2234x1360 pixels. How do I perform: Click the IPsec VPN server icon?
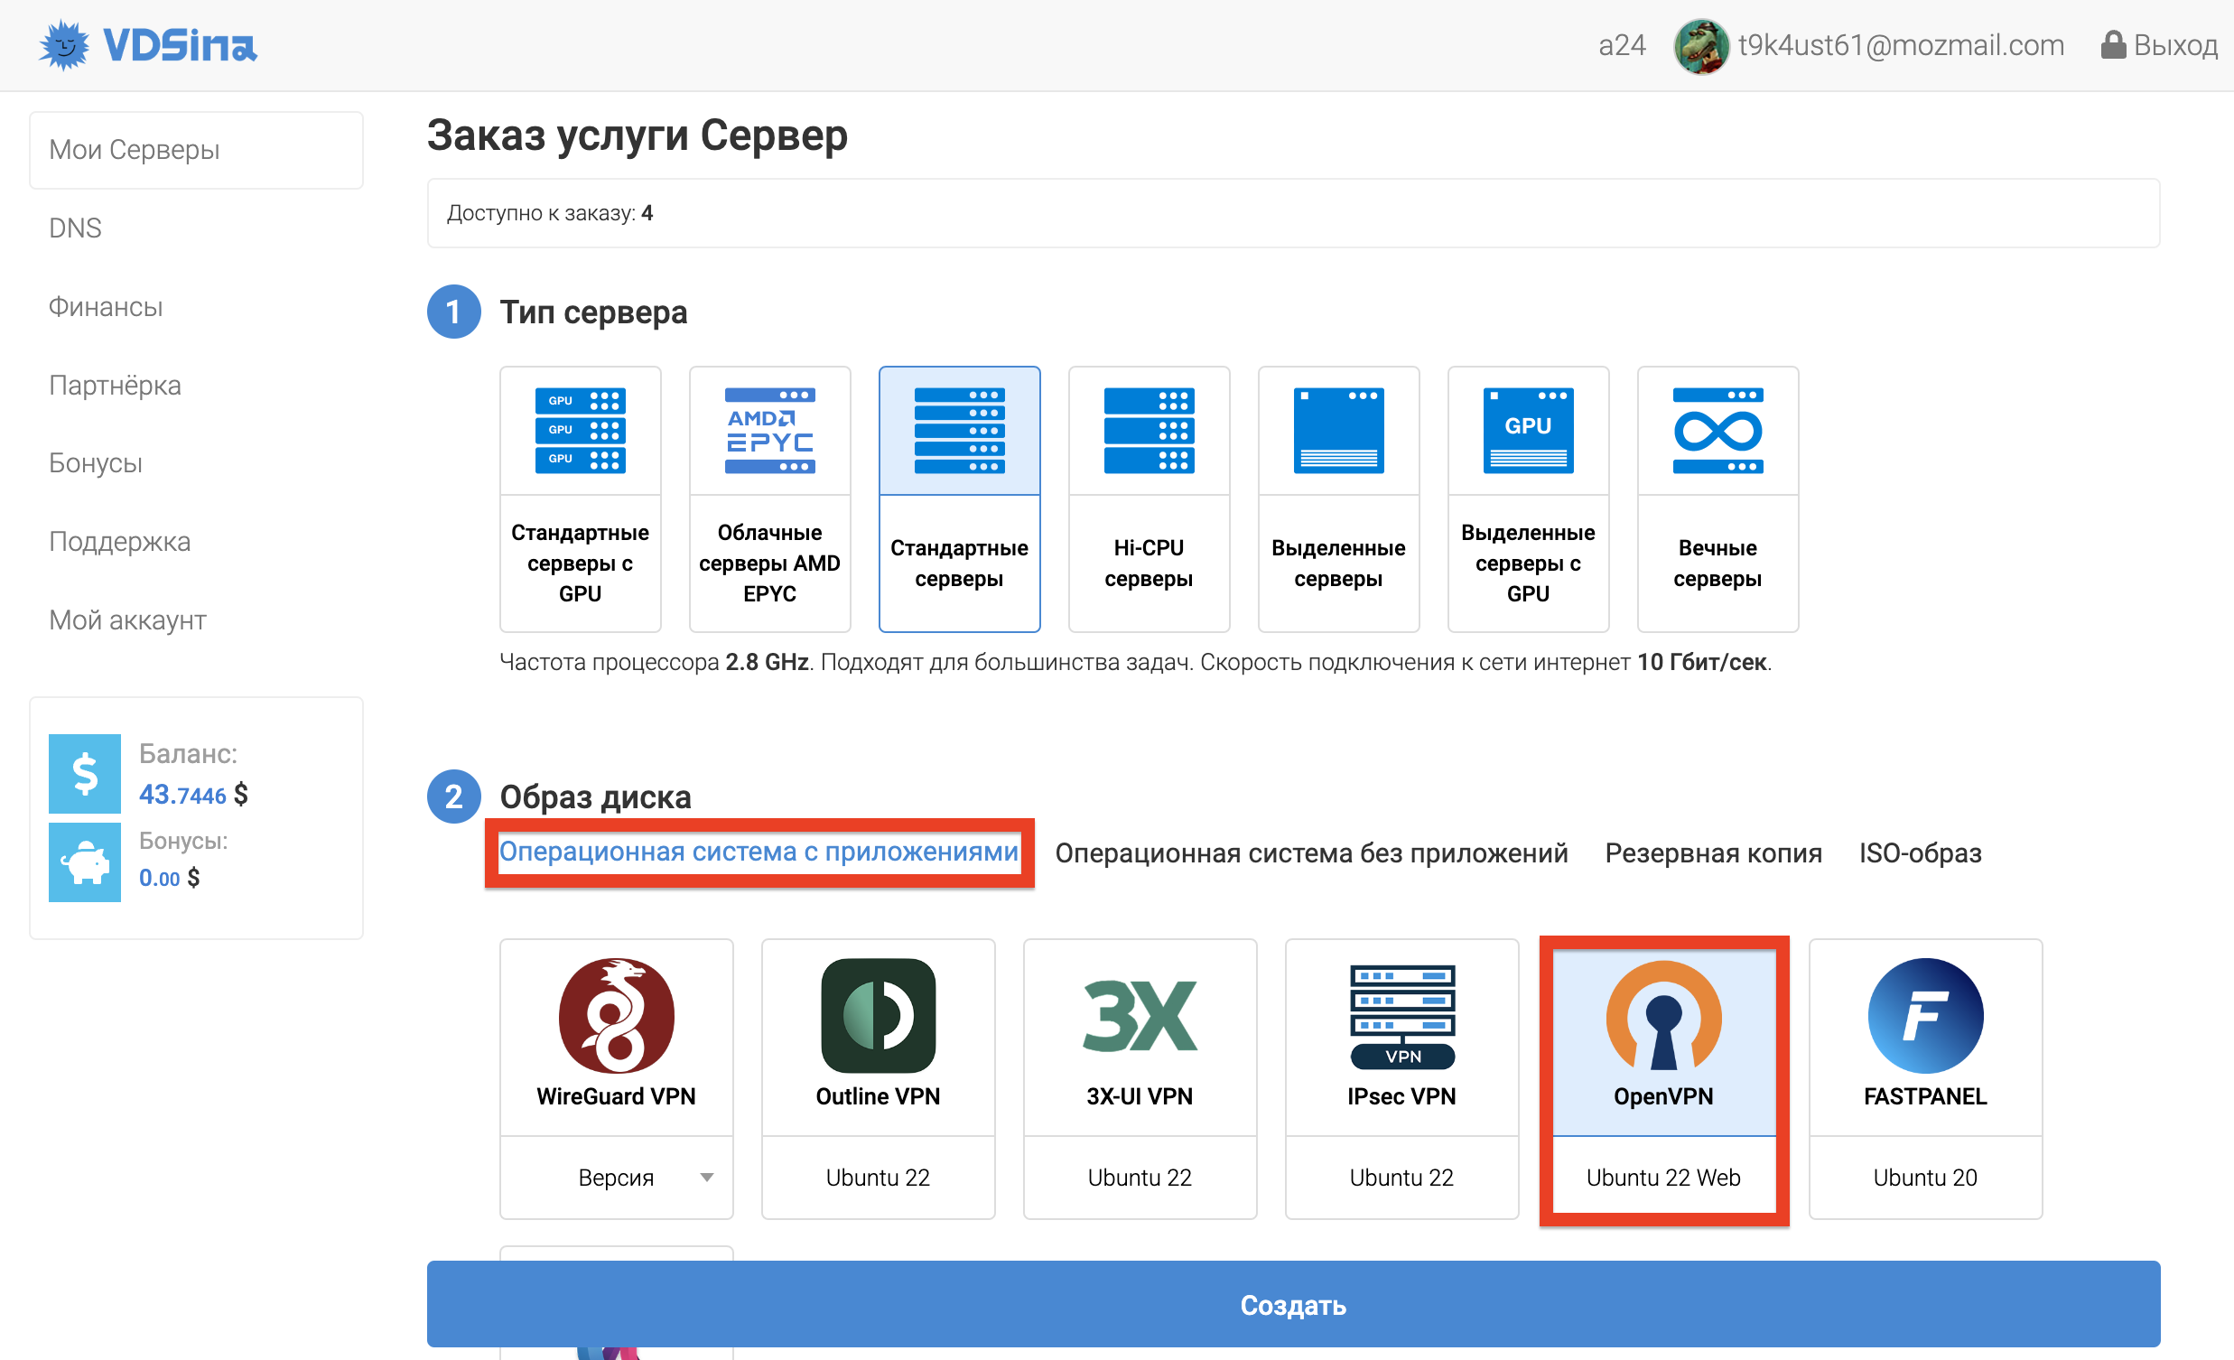click(x=1401, y=1015)
